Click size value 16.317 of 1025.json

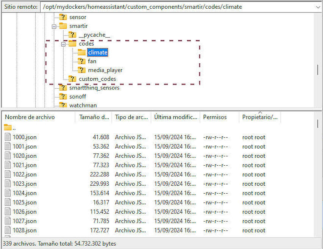[101, 202]
